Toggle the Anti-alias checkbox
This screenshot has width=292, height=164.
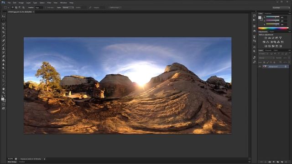coord(46,8)
